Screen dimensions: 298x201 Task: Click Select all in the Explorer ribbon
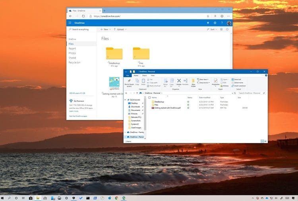pyautogui.click(x=236, y=80)
